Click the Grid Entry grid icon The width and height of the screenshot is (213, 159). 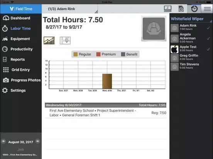6,70
